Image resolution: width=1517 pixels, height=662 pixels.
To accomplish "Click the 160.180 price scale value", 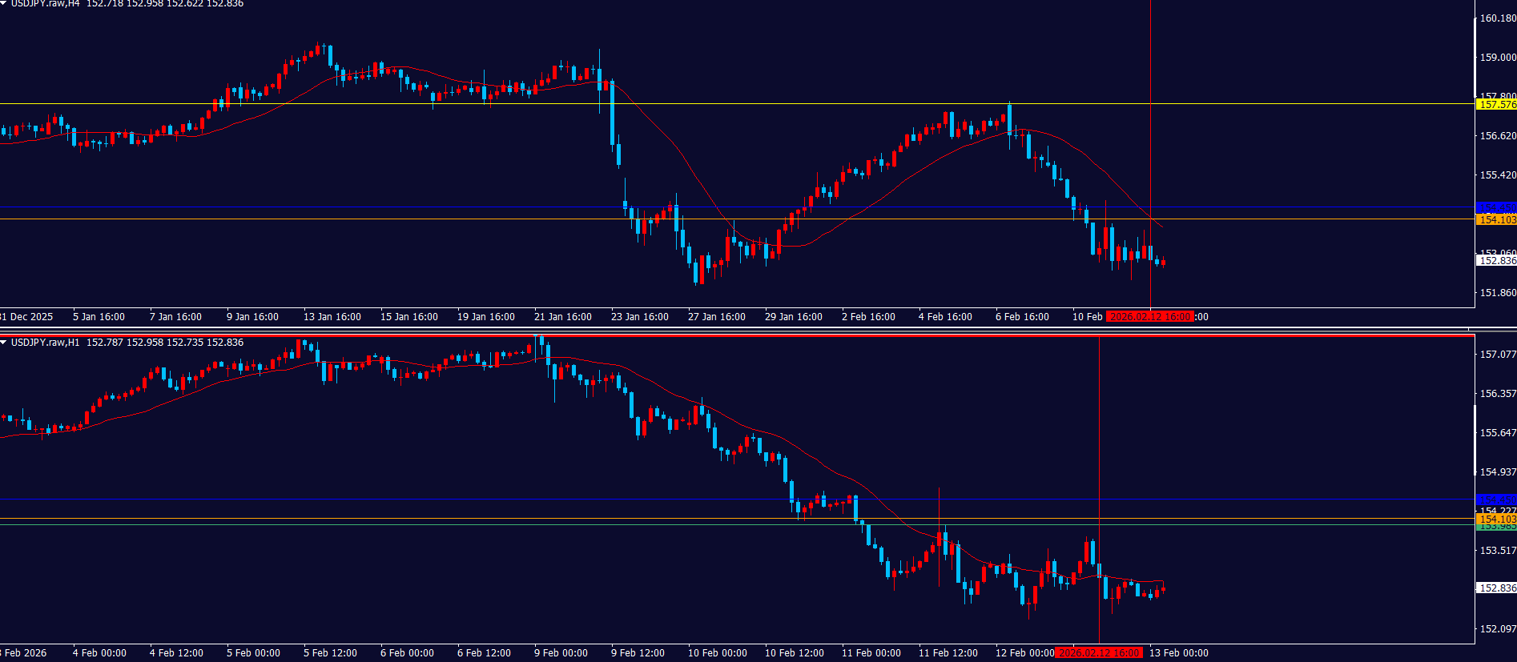I will click(1497, 18).
